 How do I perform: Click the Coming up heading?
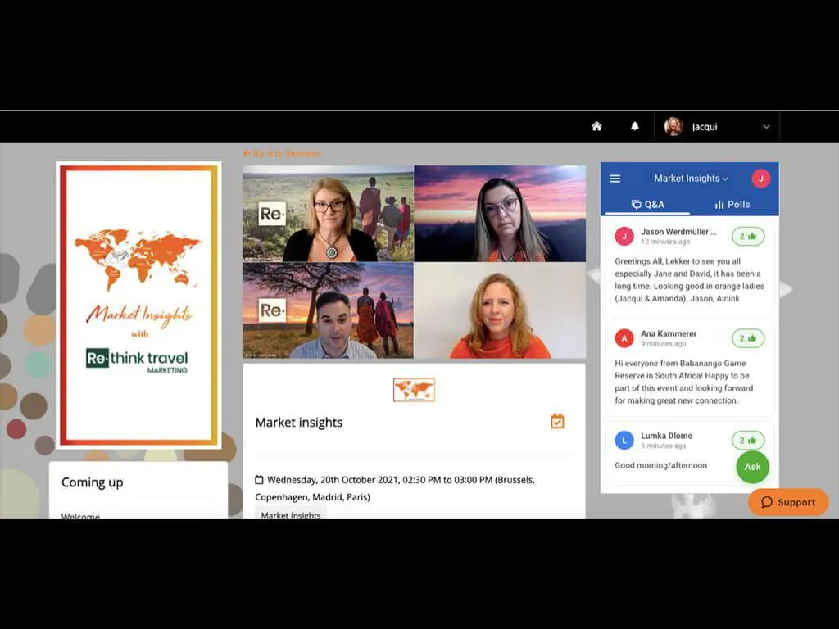click(x=92, y=482)
